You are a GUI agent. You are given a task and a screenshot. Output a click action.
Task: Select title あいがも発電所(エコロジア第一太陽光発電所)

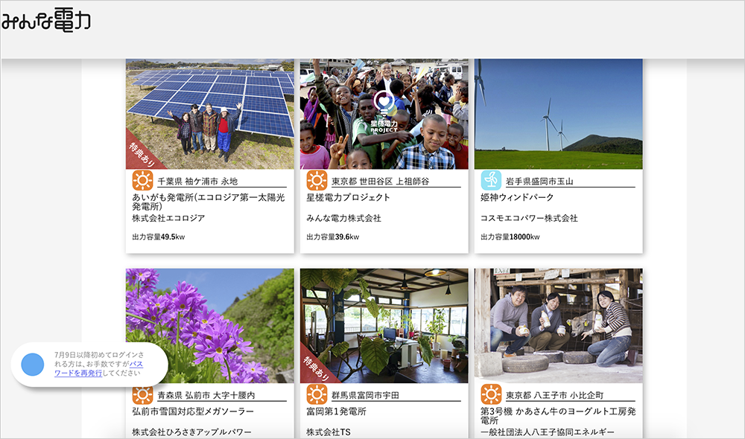point(209,202)
